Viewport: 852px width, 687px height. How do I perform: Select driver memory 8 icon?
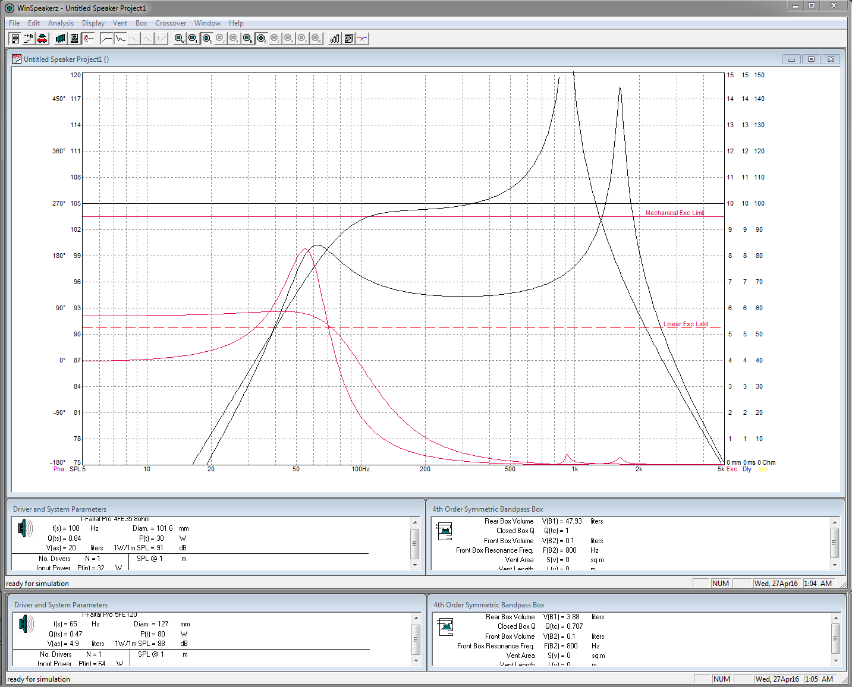288,39
